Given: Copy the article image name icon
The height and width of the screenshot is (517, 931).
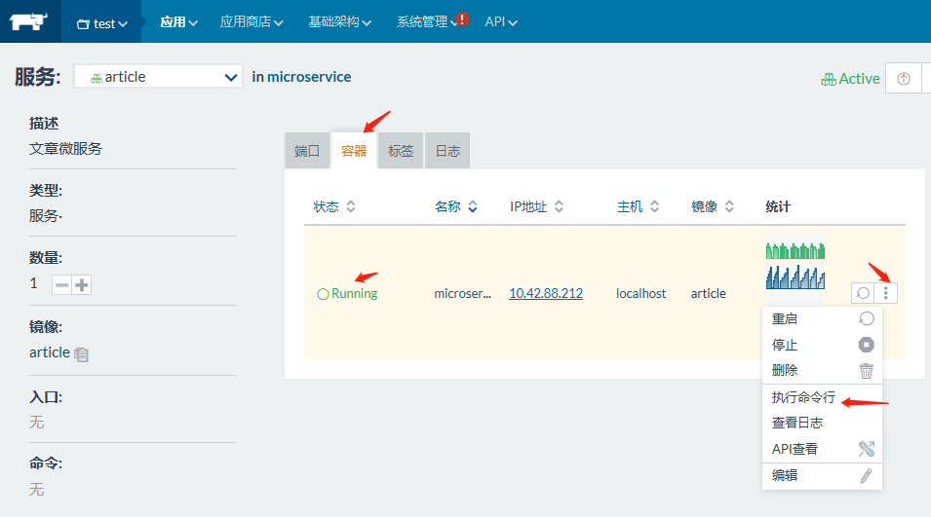Looking at the screenshot, I should coord(81,354).
